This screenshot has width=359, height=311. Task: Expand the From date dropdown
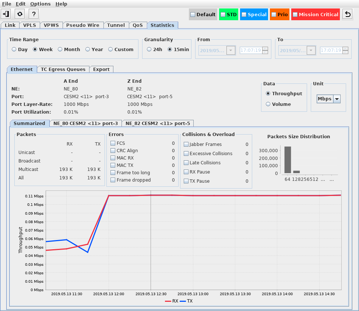(231, 50)
